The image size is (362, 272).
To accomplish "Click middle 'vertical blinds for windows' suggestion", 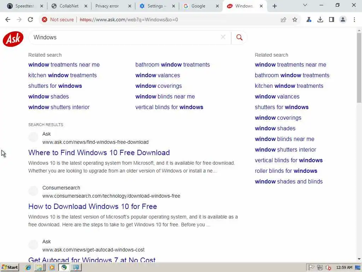I will [x=169, y=107].
